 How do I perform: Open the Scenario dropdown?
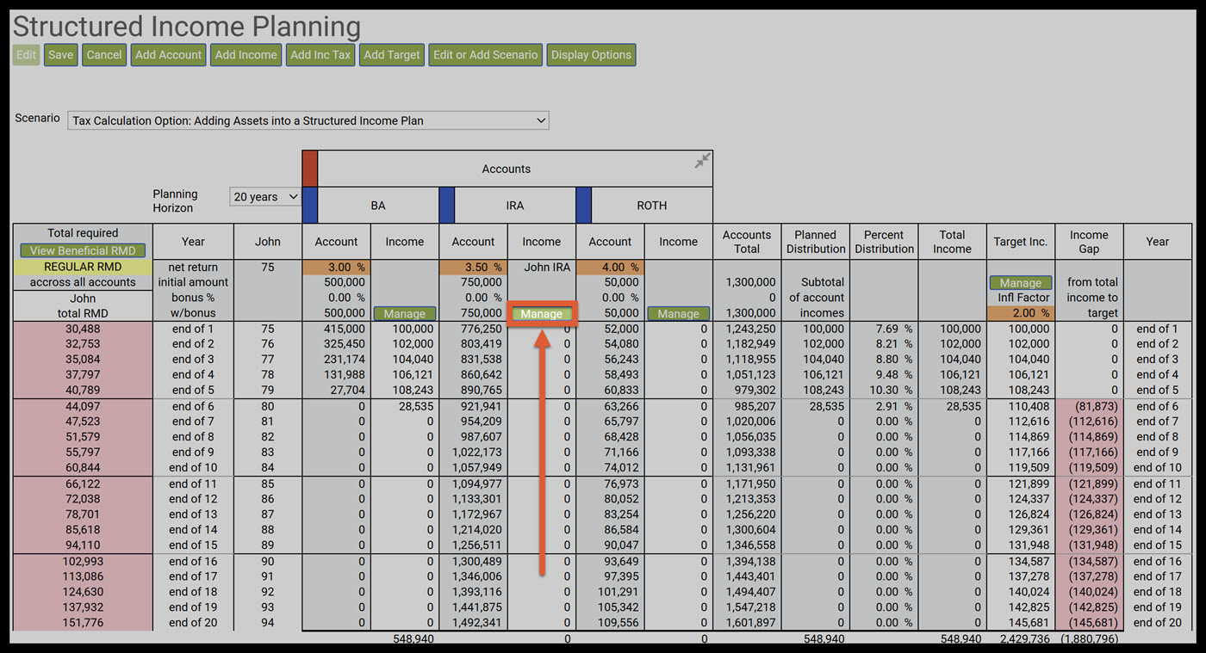308,120
